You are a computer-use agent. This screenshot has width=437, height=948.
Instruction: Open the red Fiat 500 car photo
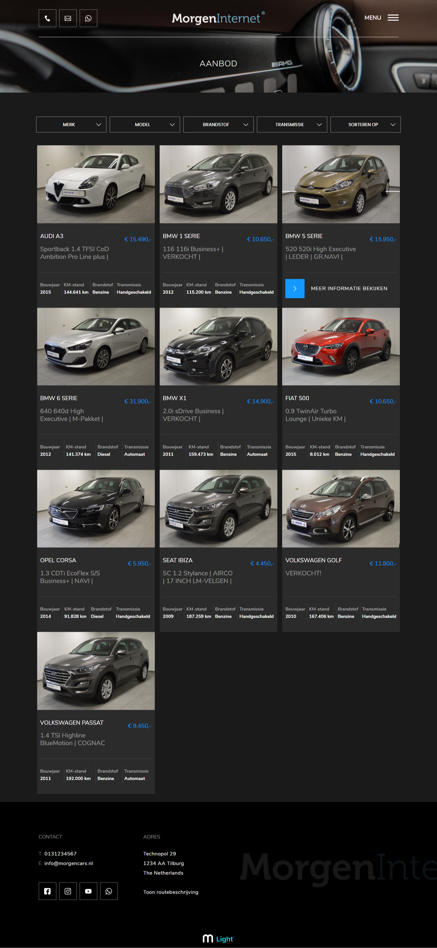click(x=341, y=347)
